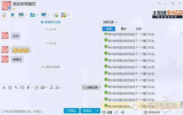This screenshot has width=183, height=115.
Task: Click the music note share icon
Action: click(51, 87)
